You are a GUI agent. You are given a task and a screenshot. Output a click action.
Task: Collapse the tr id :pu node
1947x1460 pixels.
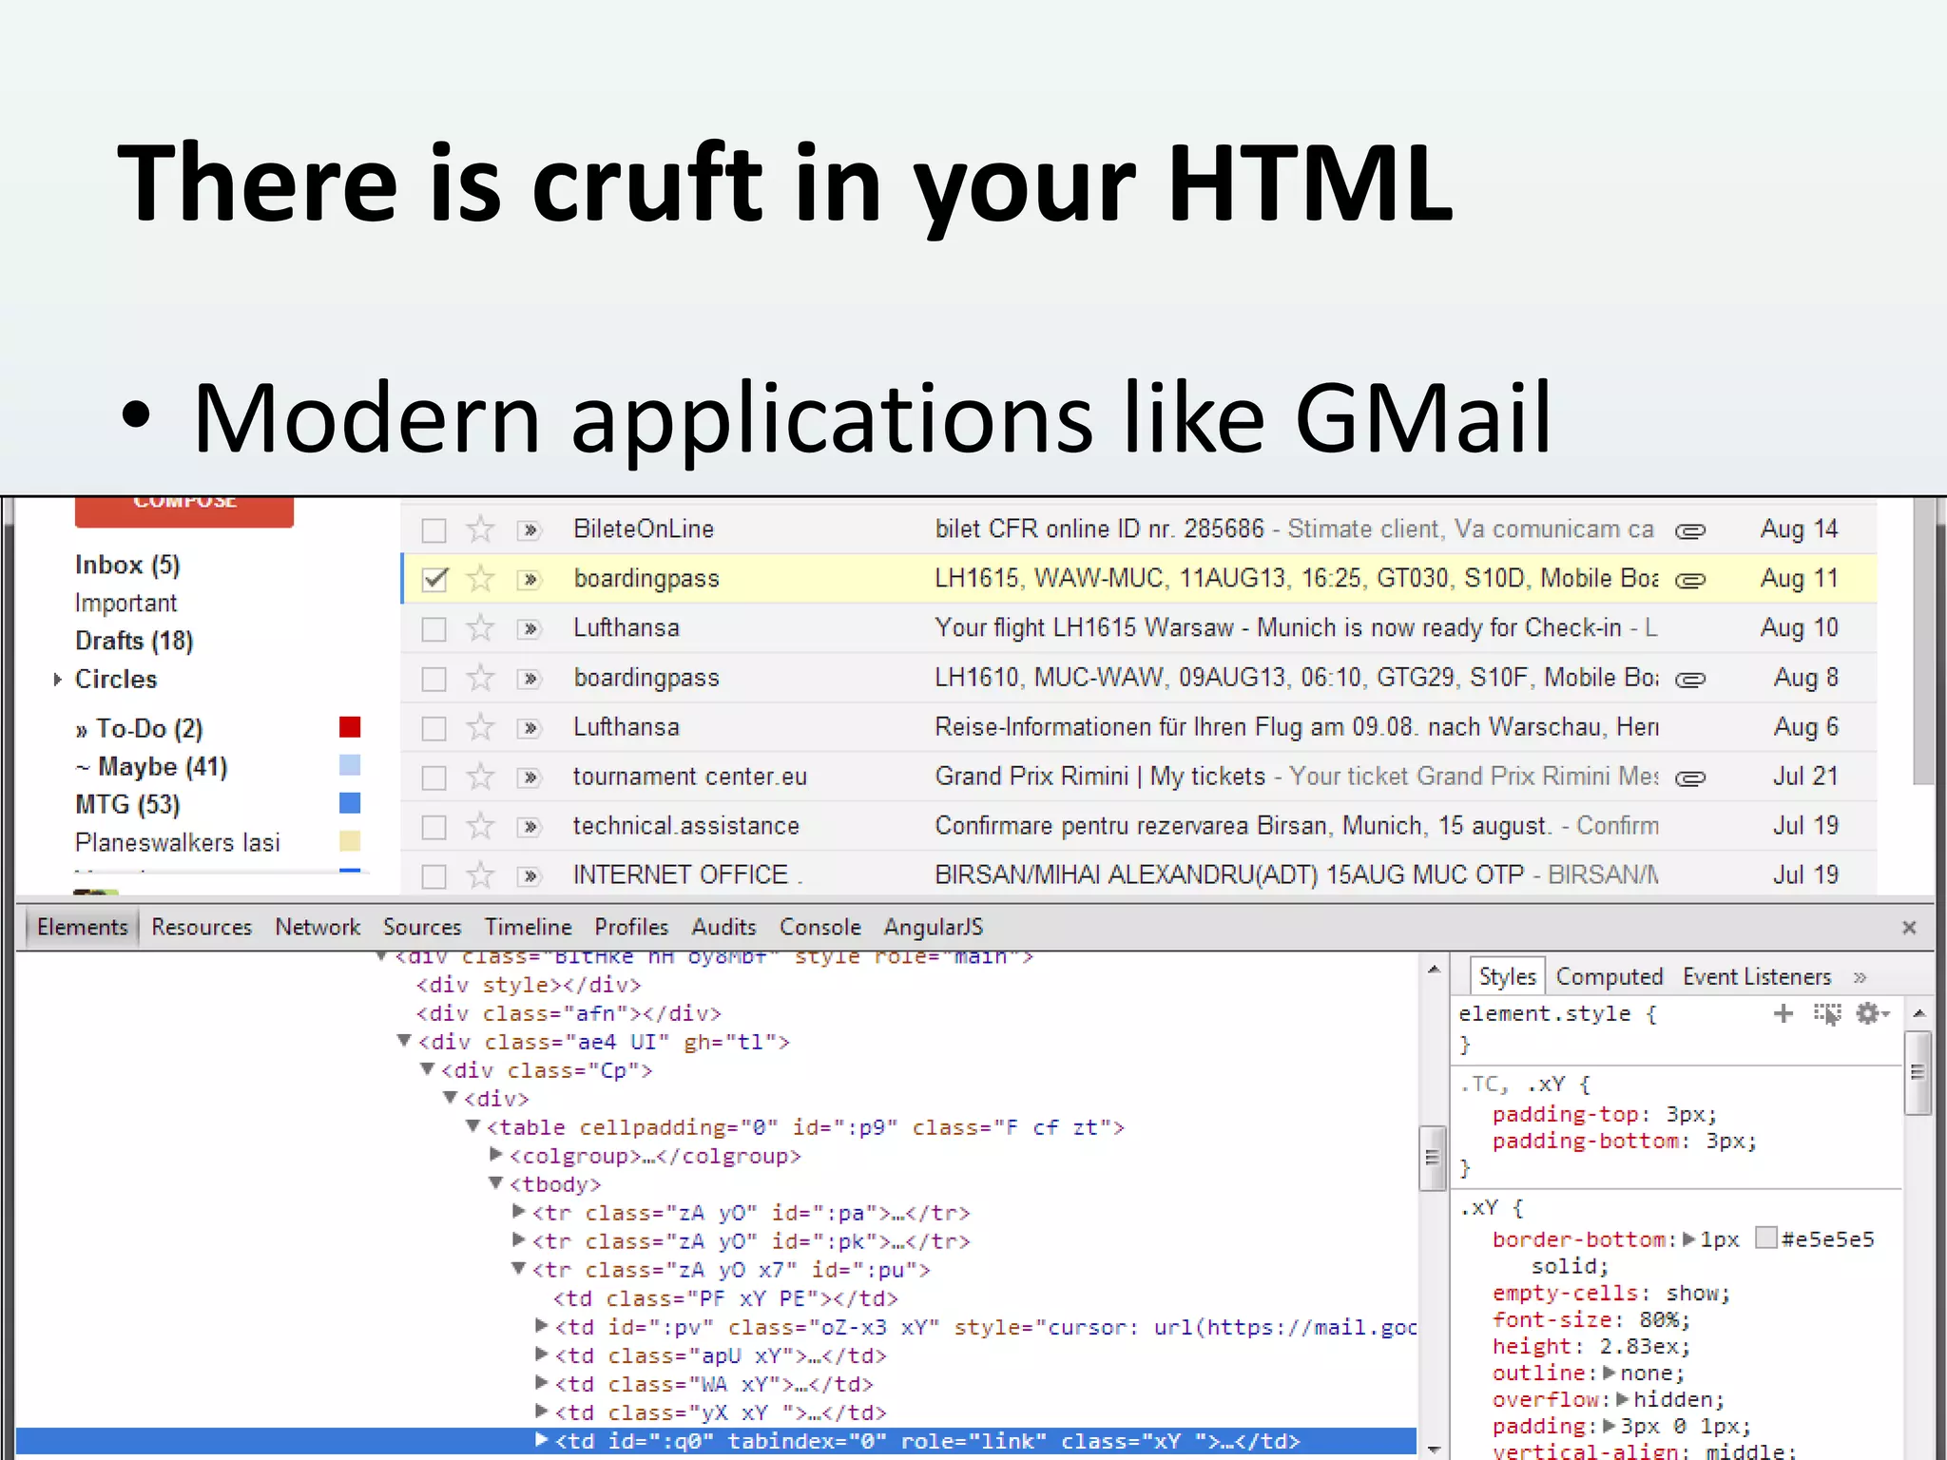[518, 1269]
